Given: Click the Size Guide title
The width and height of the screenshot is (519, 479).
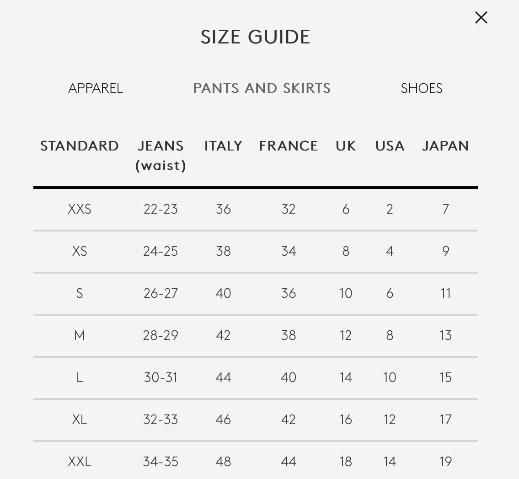Looking at the screenshot, I should click(x=255, y=37).
